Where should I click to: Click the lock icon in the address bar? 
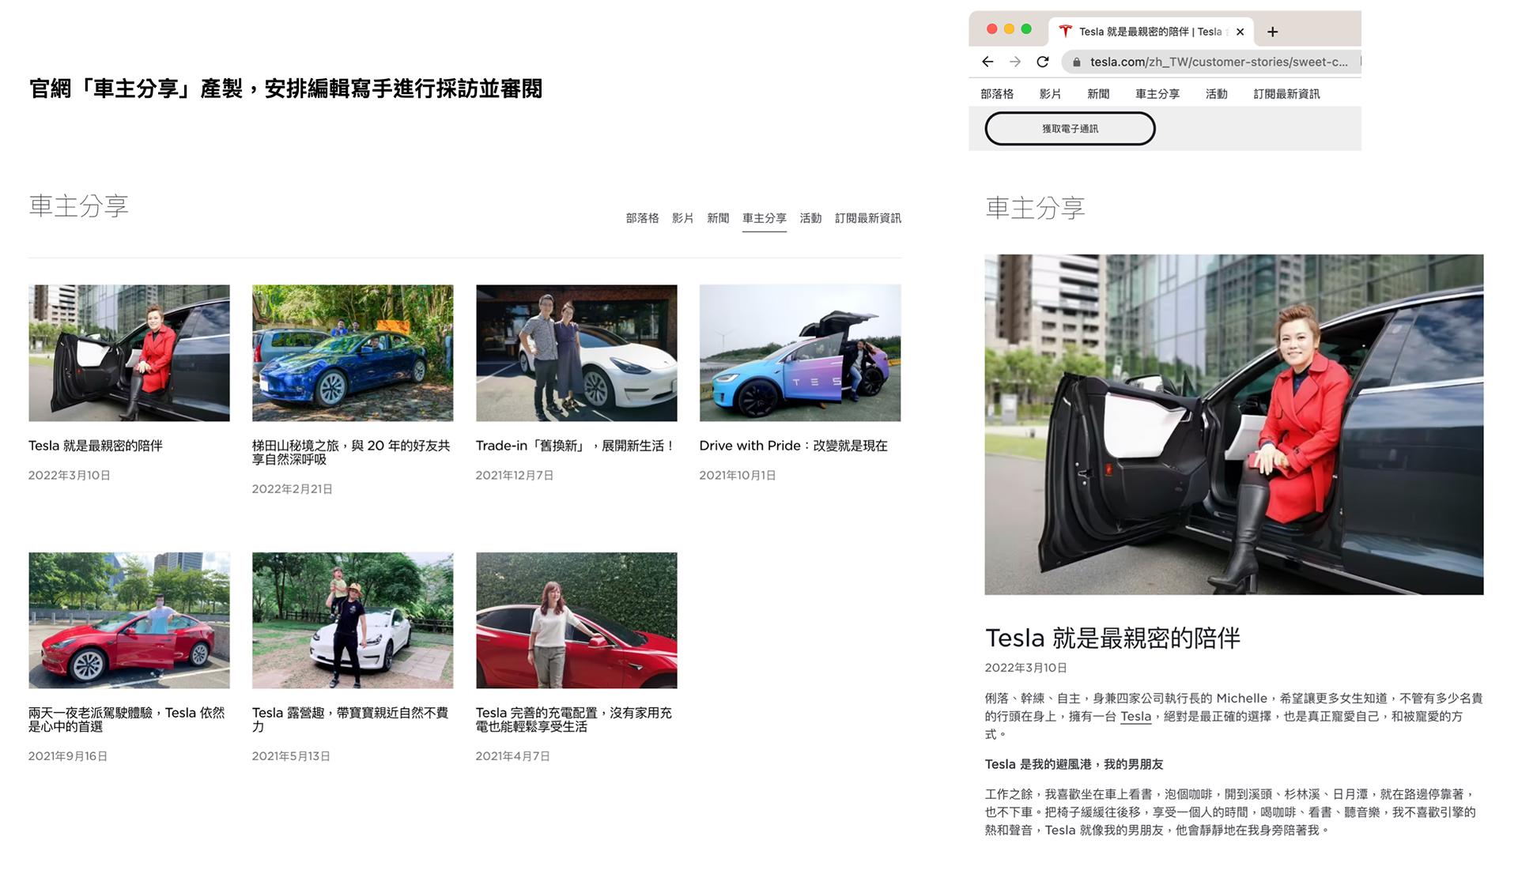tap(1076, 62)
